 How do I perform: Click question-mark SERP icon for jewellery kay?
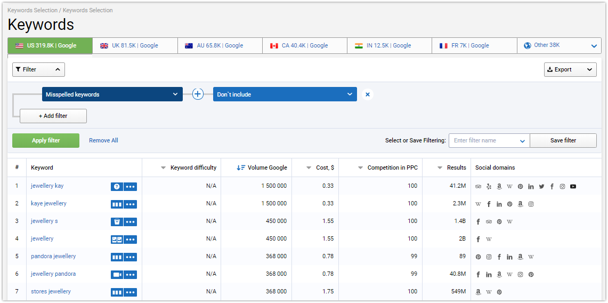pyautogui.click(x=117, y=187)
